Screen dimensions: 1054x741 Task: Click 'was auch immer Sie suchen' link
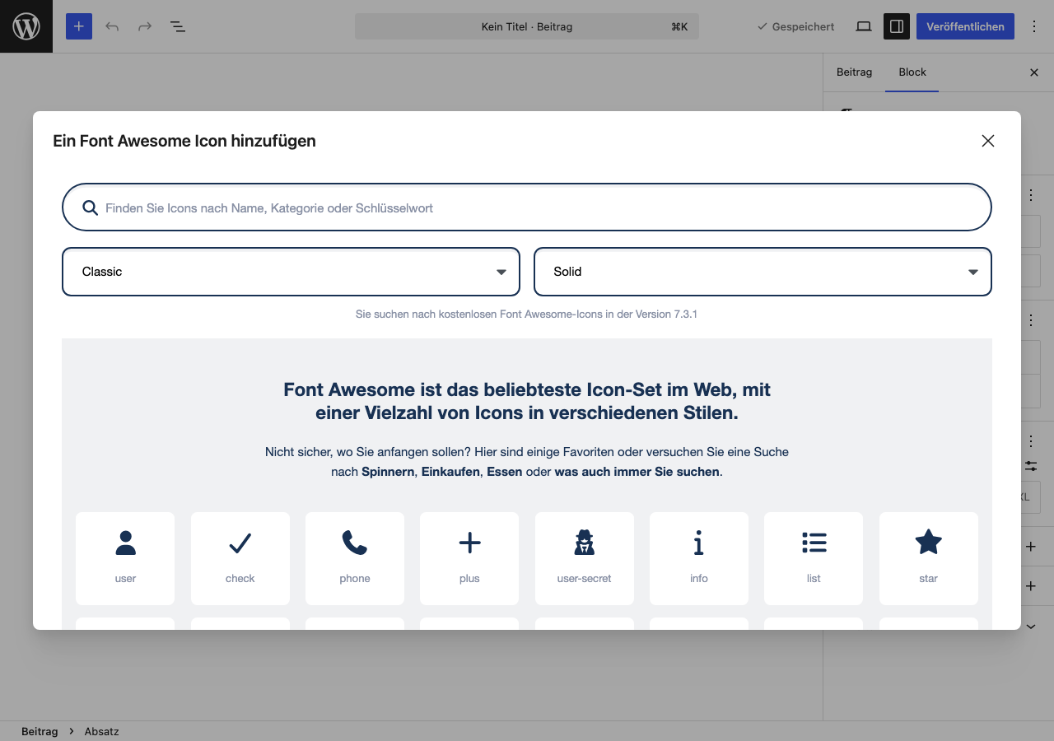(x=637, y=472)
